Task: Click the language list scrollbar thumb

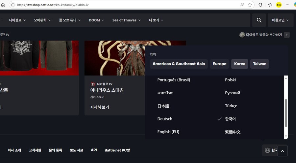Action: [x=286, y=113]
